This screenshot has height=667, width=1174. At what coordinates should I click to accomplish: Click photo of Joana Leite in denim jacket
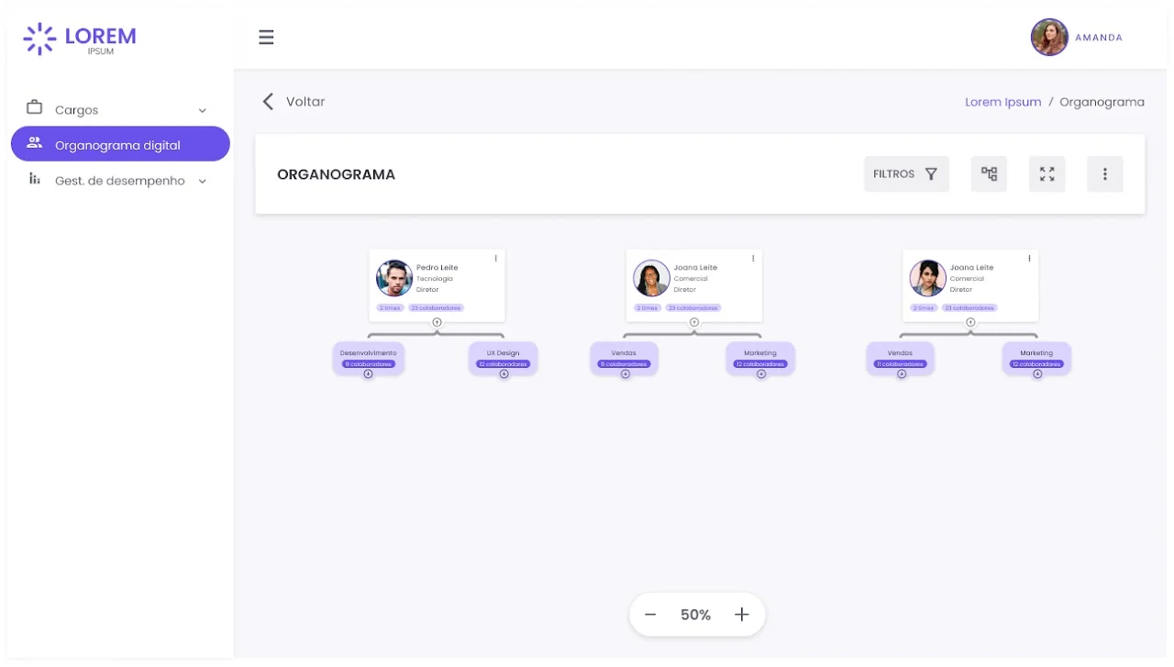(x=927, y=278)
